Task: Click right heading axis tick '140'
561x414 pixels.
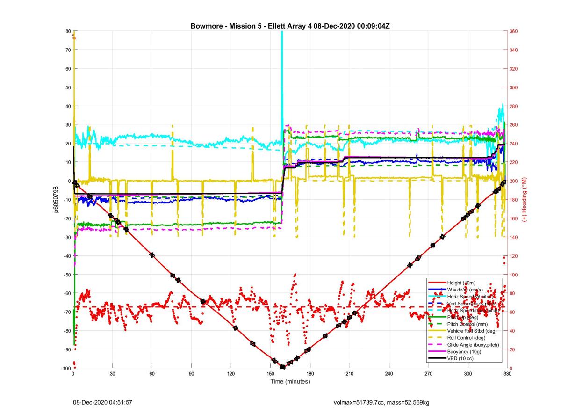Action: tap(513, 237)
